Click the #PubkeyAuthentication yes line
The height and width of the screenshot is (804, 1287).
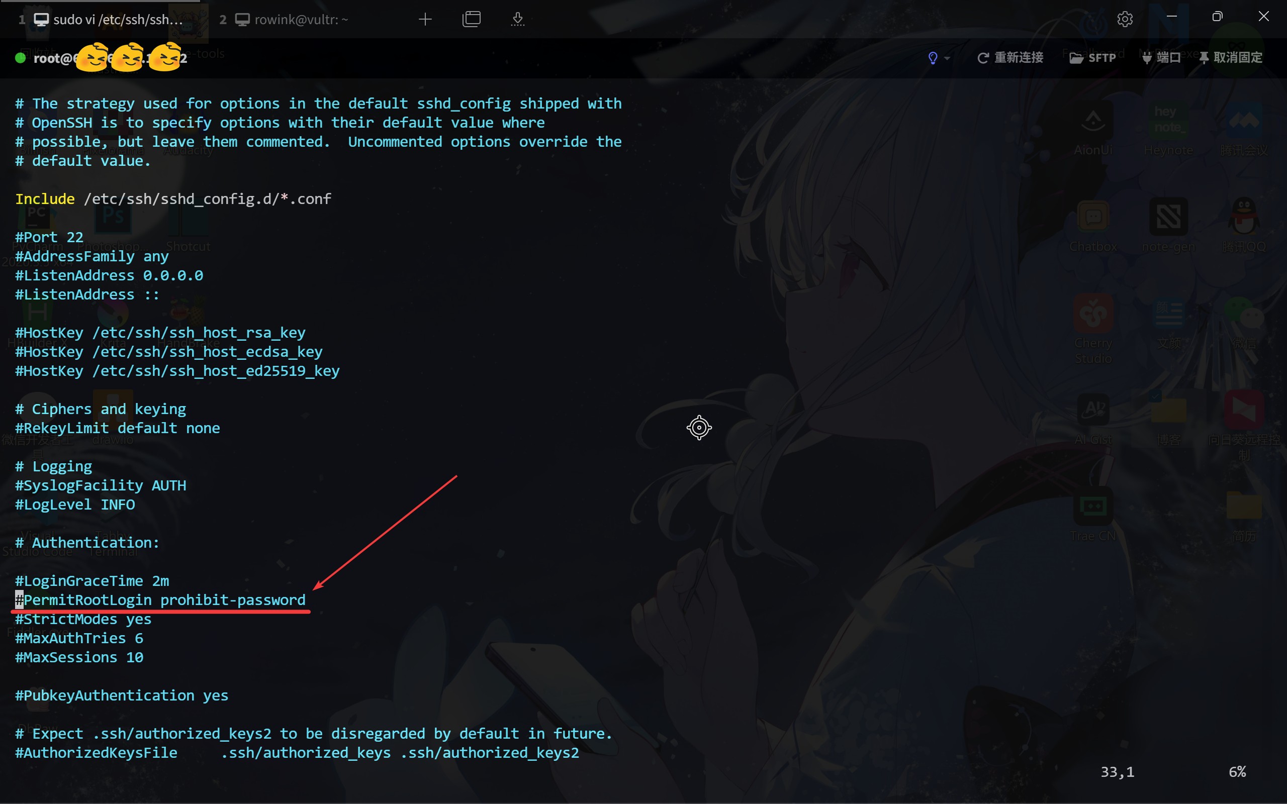click(x=122, y=695)
